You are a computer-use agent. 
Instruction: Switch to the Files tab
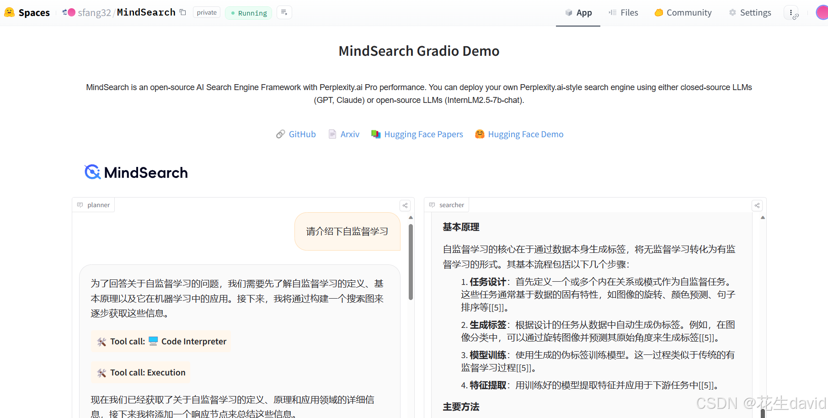point(623,13)
